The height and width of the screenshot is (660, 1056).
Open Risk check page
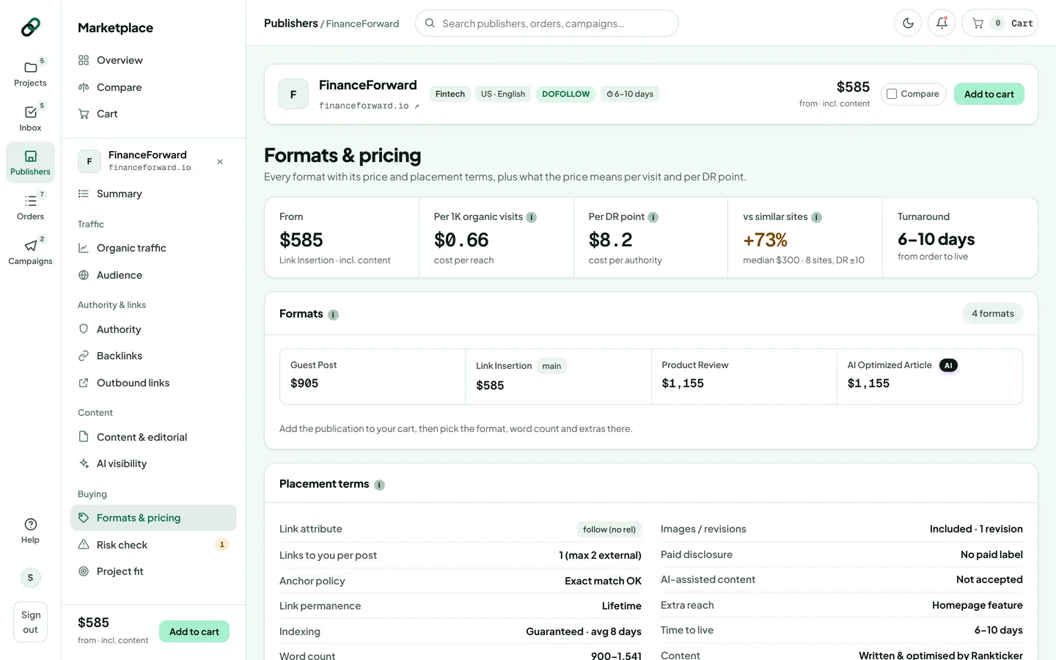[153, 545]
